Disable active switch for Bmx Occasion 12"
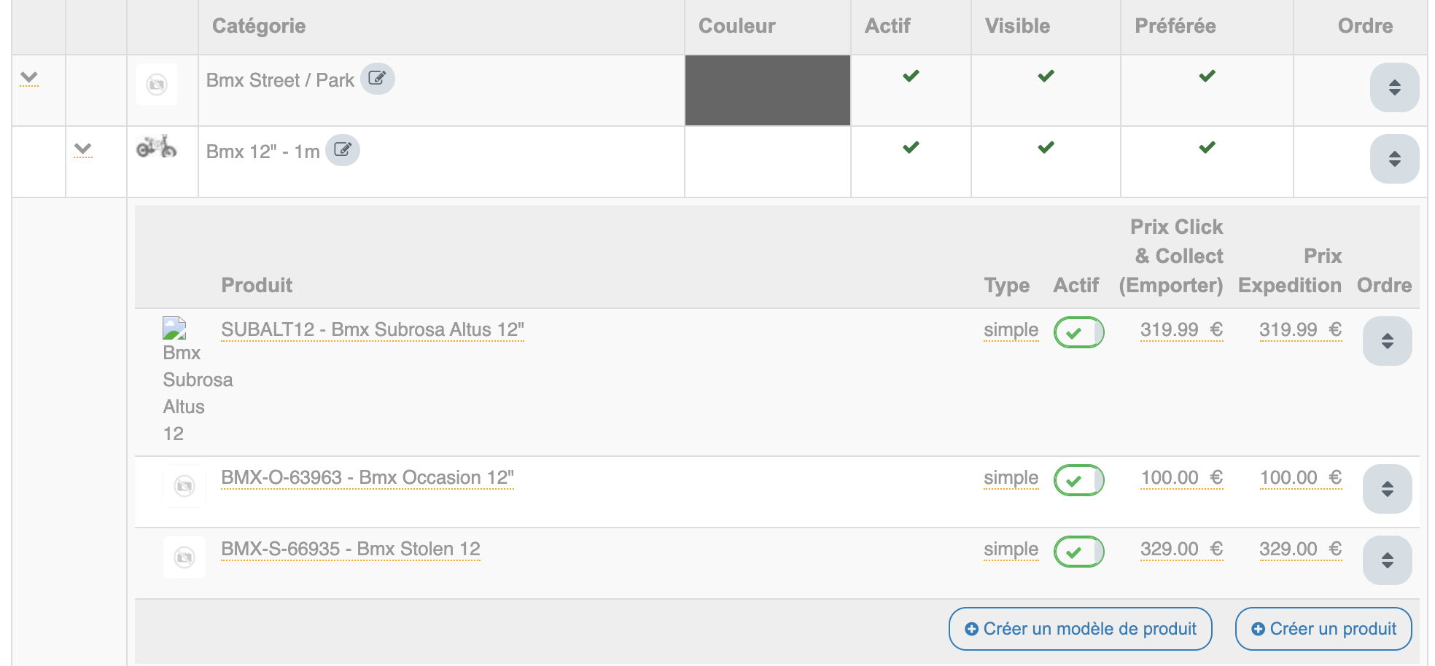The height and width of the screenshot is (666, 1435). coord(1078,481)
